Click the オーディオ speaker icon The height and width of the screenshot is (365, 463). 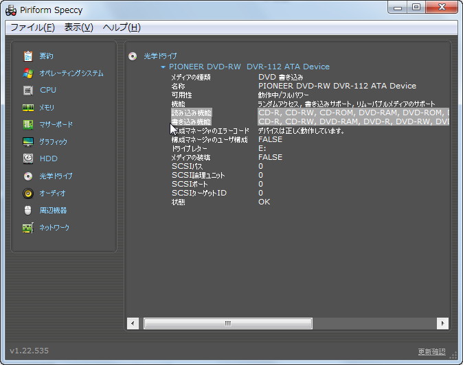28,193
